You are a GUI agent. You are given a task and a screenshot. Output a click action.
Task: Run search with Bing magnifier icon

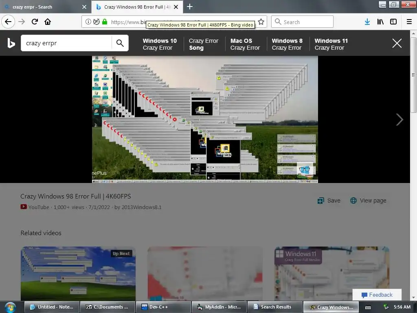(120, 43)
